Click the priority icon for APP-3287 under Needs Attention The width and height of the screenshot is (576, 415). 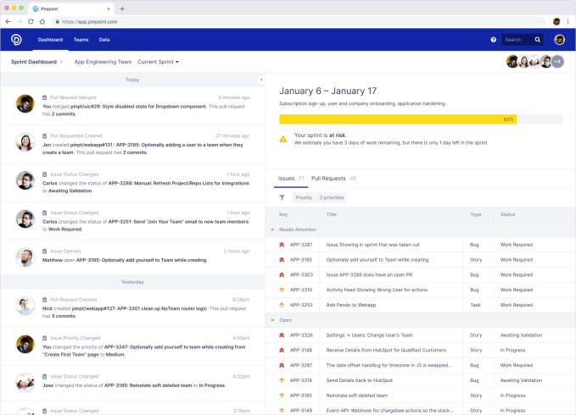pos(281,244)
